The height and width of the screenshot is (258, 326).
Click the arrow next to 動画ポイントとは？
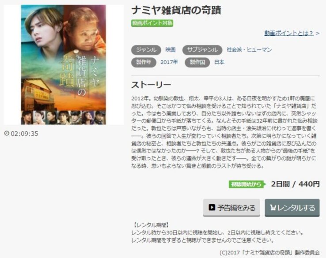[x=317, y=34]
